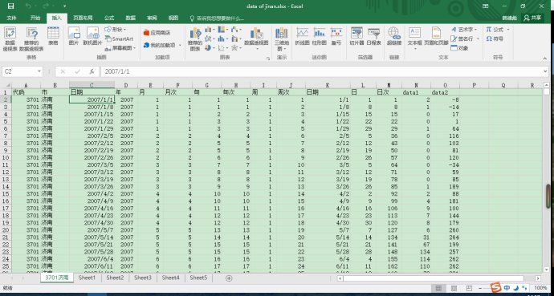Insert a PivotTable (数据透视表)
The image size is (554, 296).
(10, 39)
